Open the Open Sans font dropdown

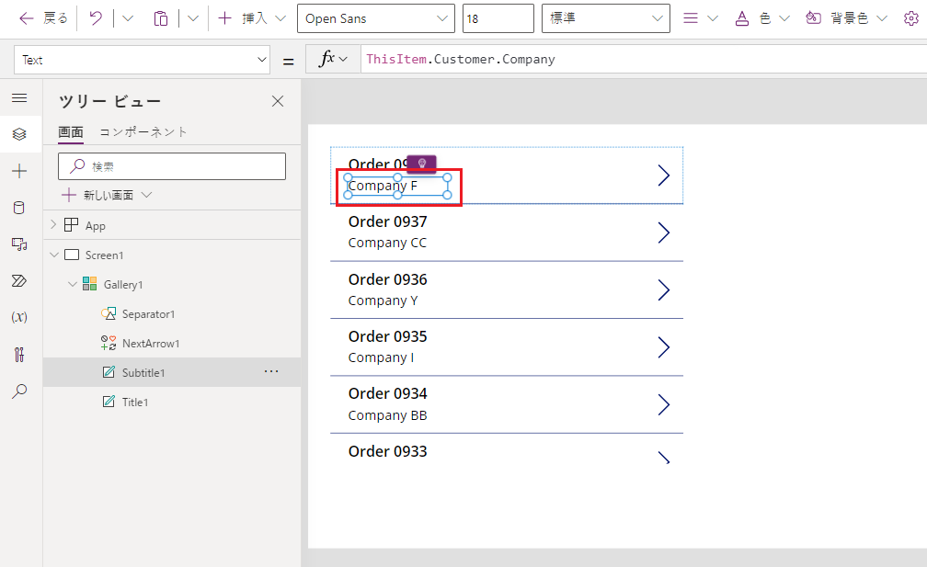coord(375,18)
